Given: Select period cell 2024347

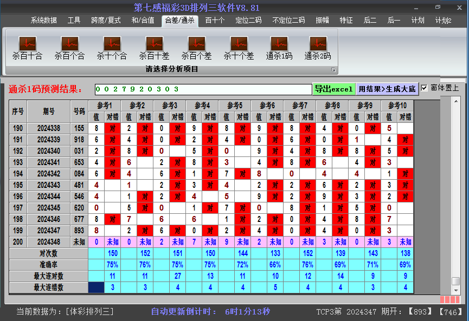Looking at the screenshot, I should [x=49, y=231].
